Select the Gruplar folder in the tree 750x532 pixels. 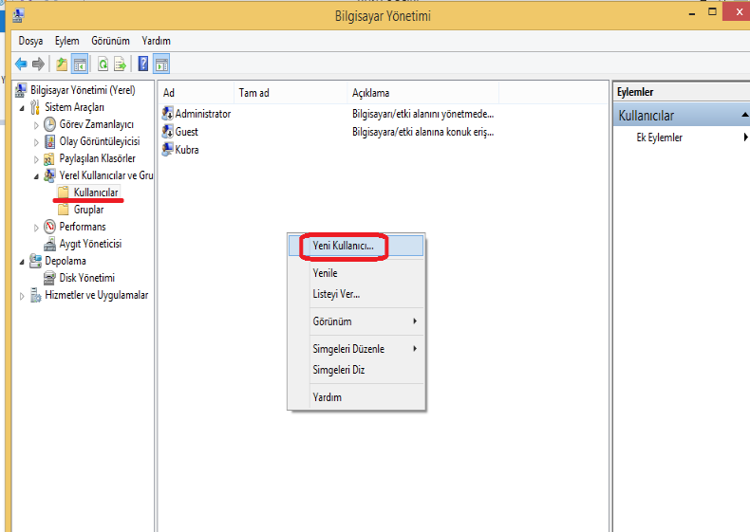click(x=88, y=210)
